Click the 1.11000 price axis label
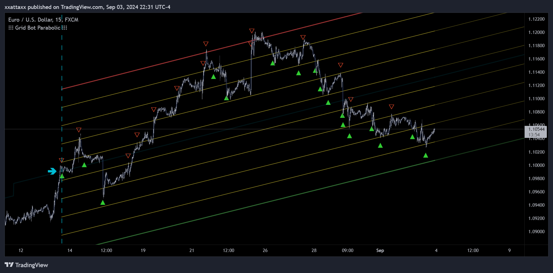The image size is (553, 273). pos(536,99)
